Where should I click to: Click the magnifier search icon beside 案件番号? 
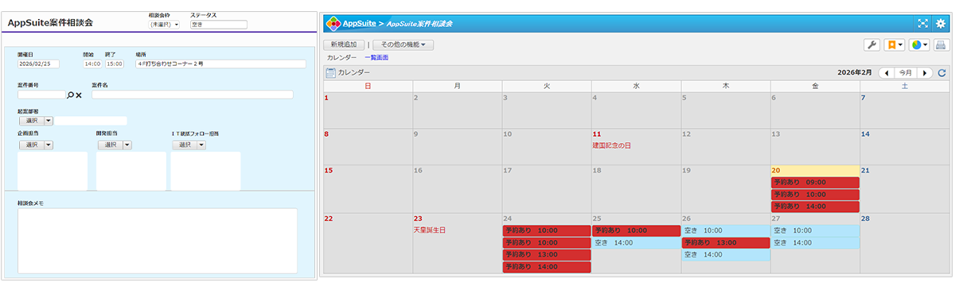click(70, 95)
